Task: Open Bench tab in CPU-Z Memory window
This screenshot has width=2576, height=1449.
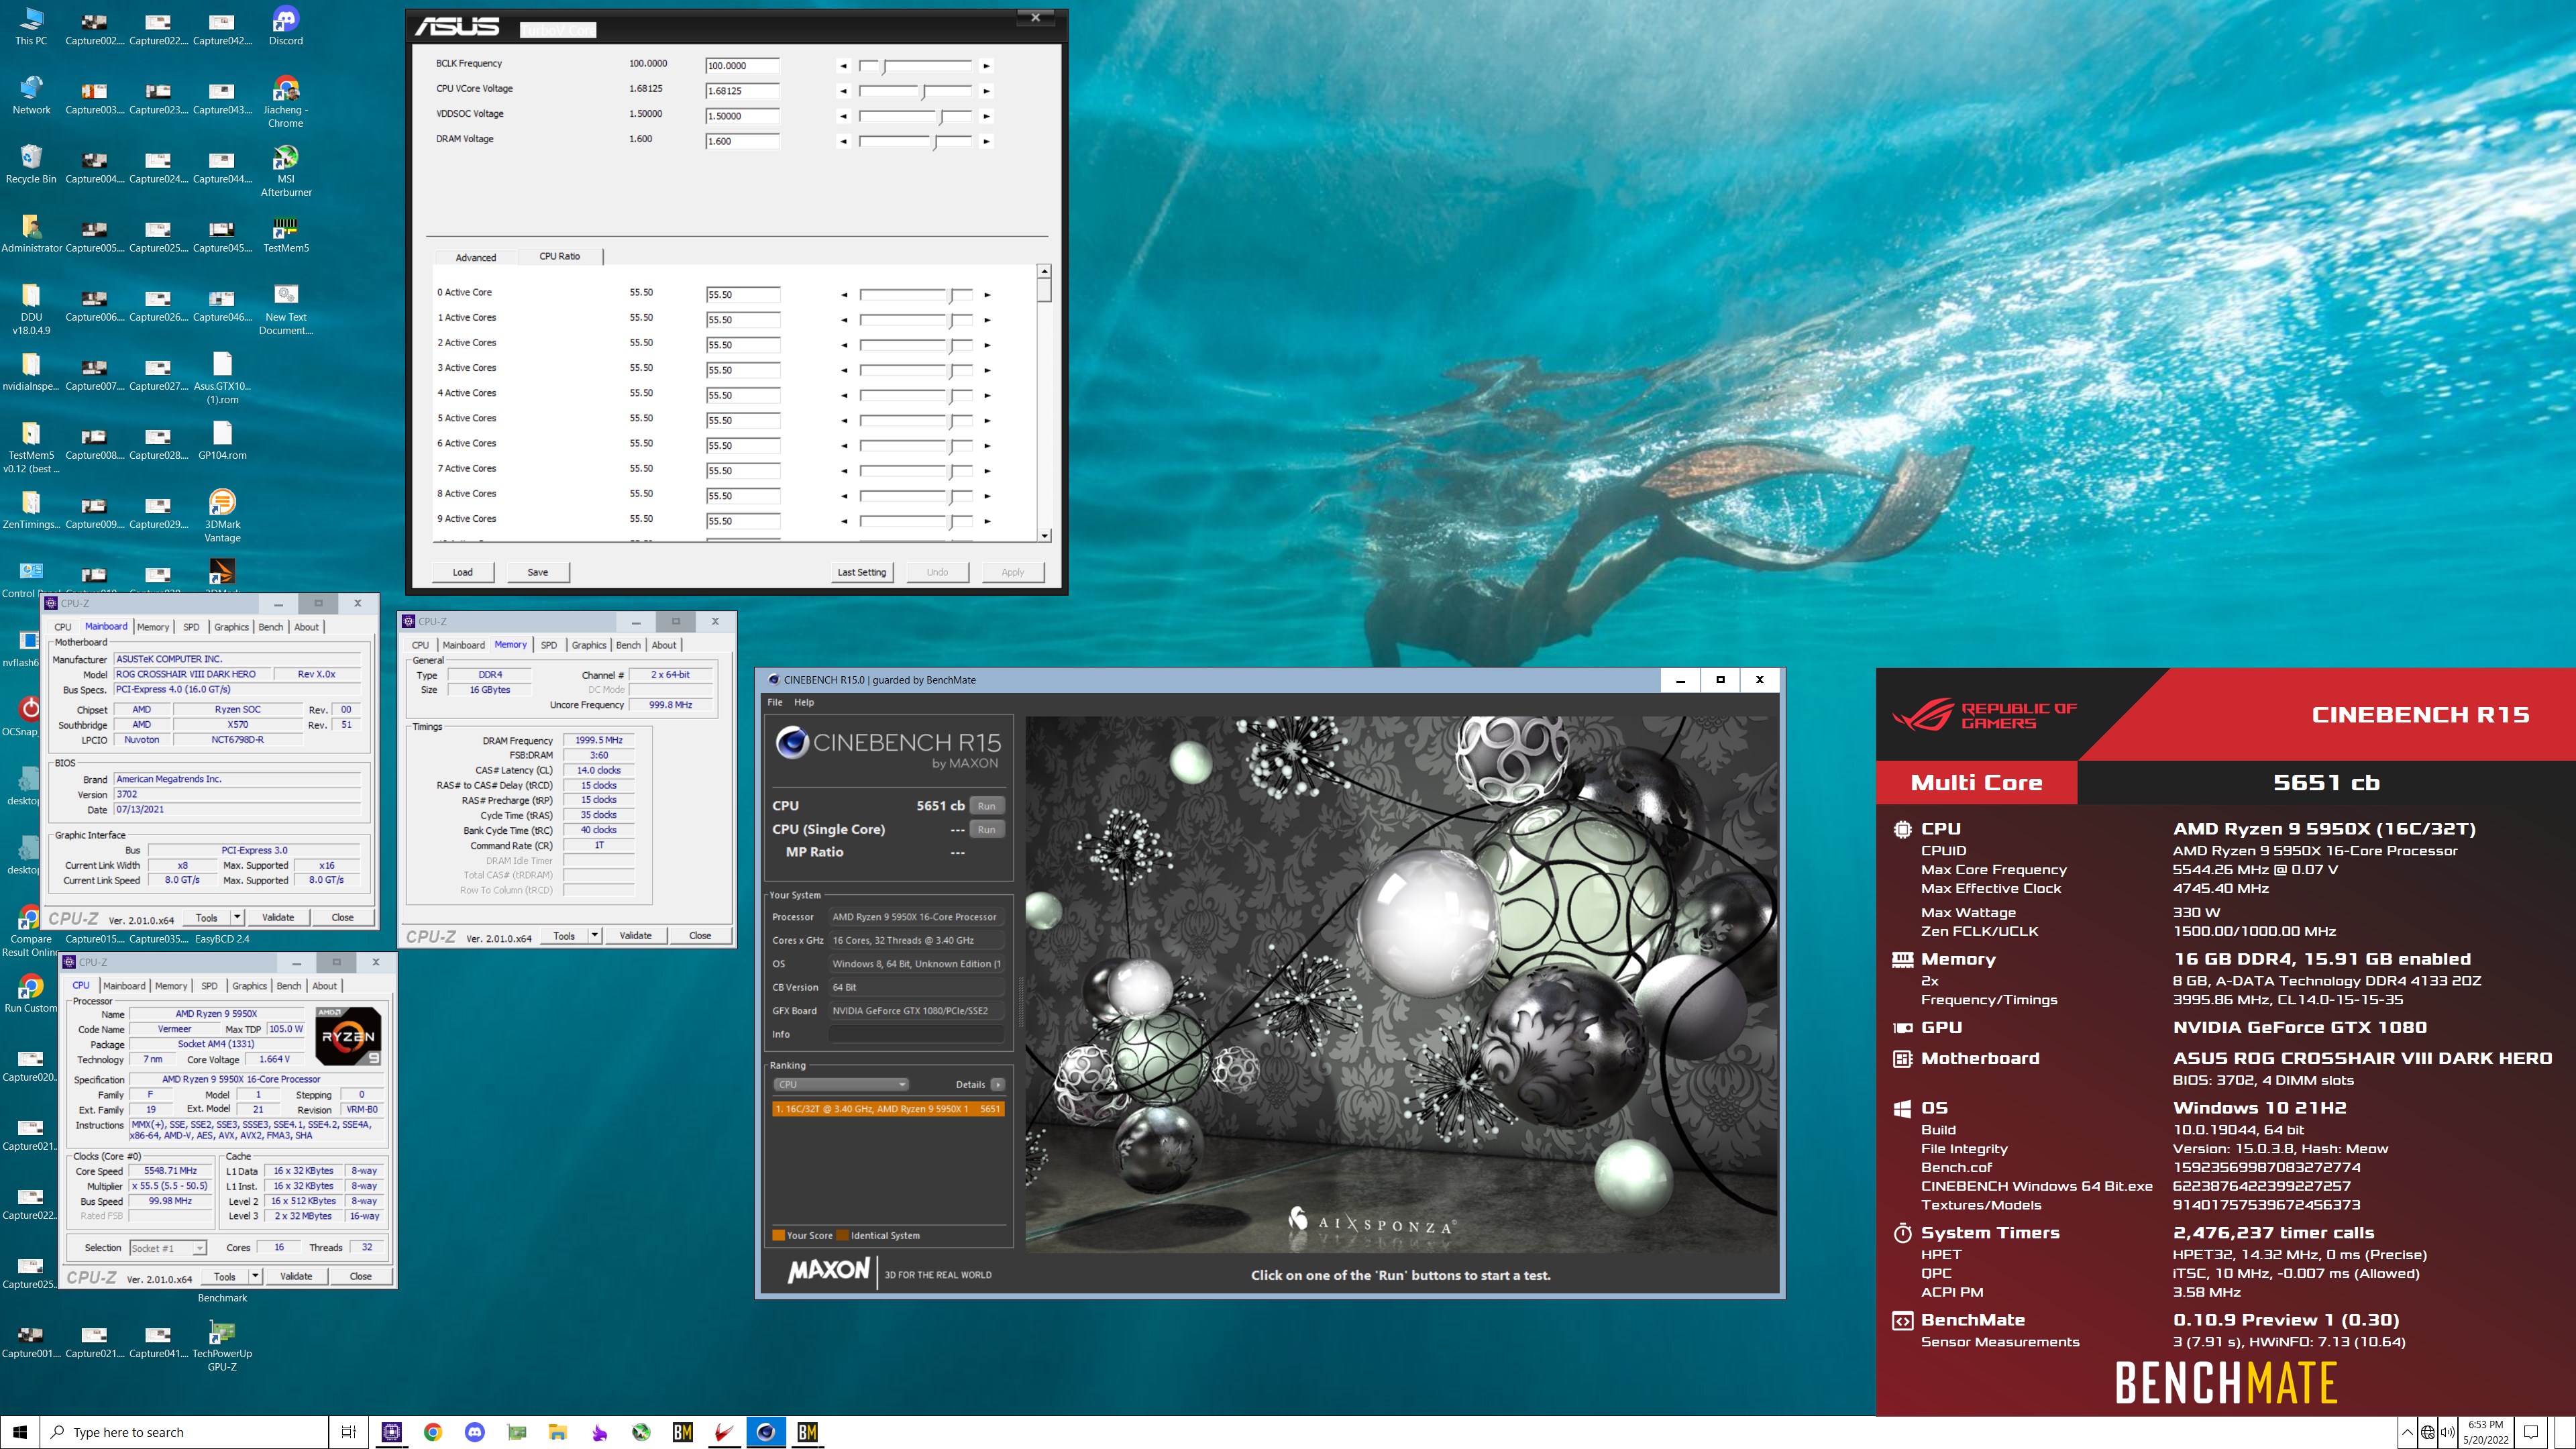Action: point(628,645)
